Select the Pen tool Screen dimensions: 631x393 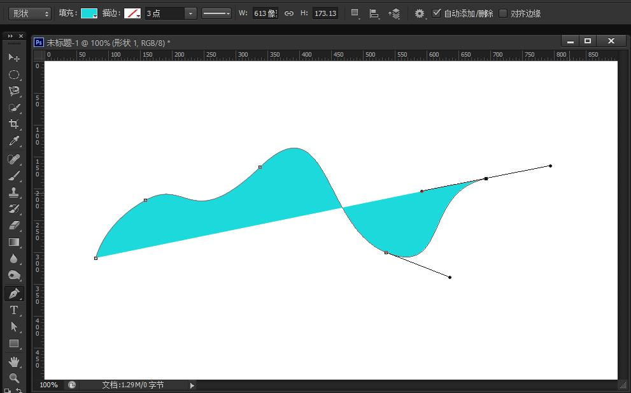[x=13, y=294]
